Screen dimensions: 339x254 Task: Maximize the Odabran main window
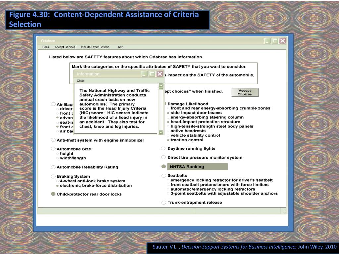275,41
